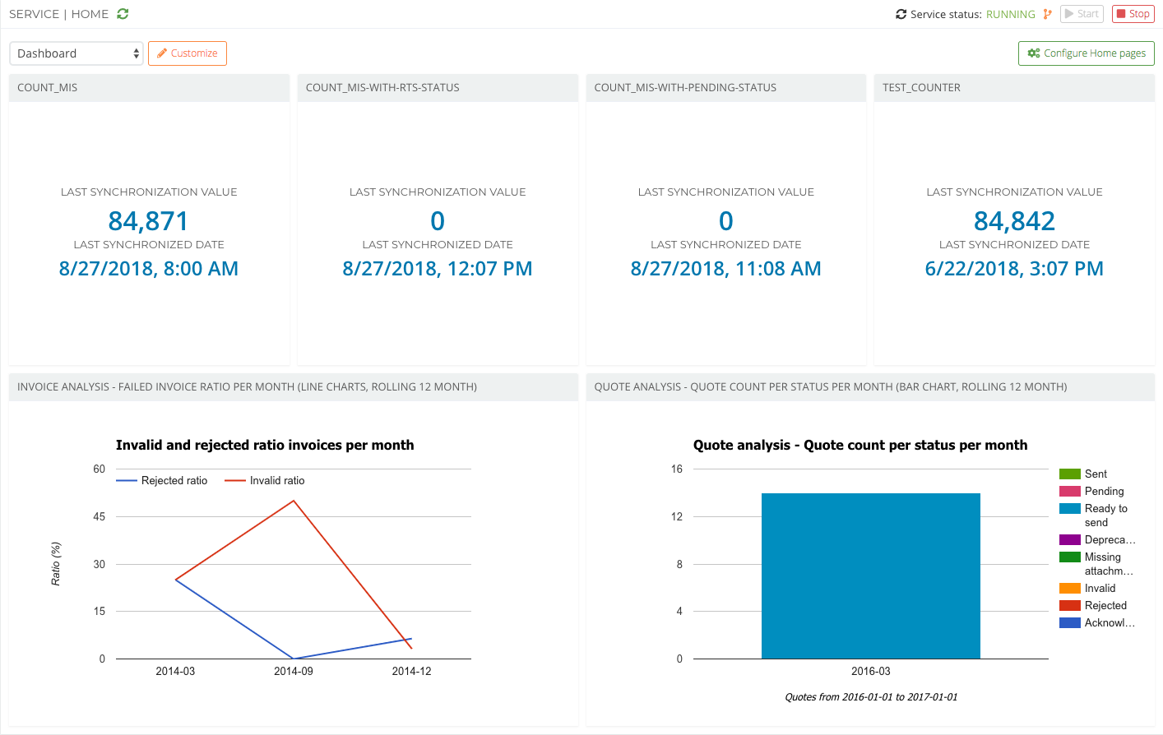The image size is (1163, 735).
Task: Click the green refresh icon beside HOME
Action: [123, 14]
